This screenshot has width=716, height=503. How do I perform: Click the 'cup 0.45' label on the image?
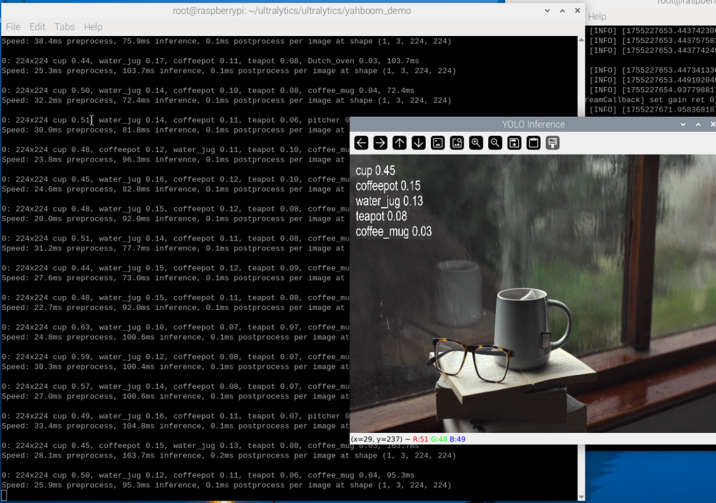[375, 171]
